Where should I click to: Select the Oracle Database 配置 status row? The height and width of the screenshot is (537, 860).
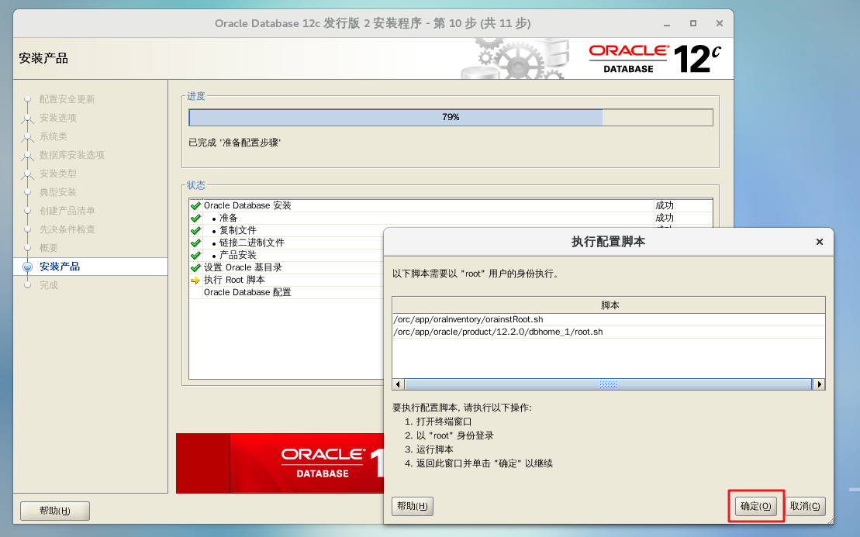(x=286, y=293)
